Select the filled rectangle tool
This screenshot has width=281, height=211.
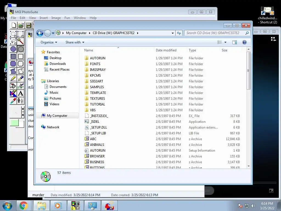pos(13,56)
